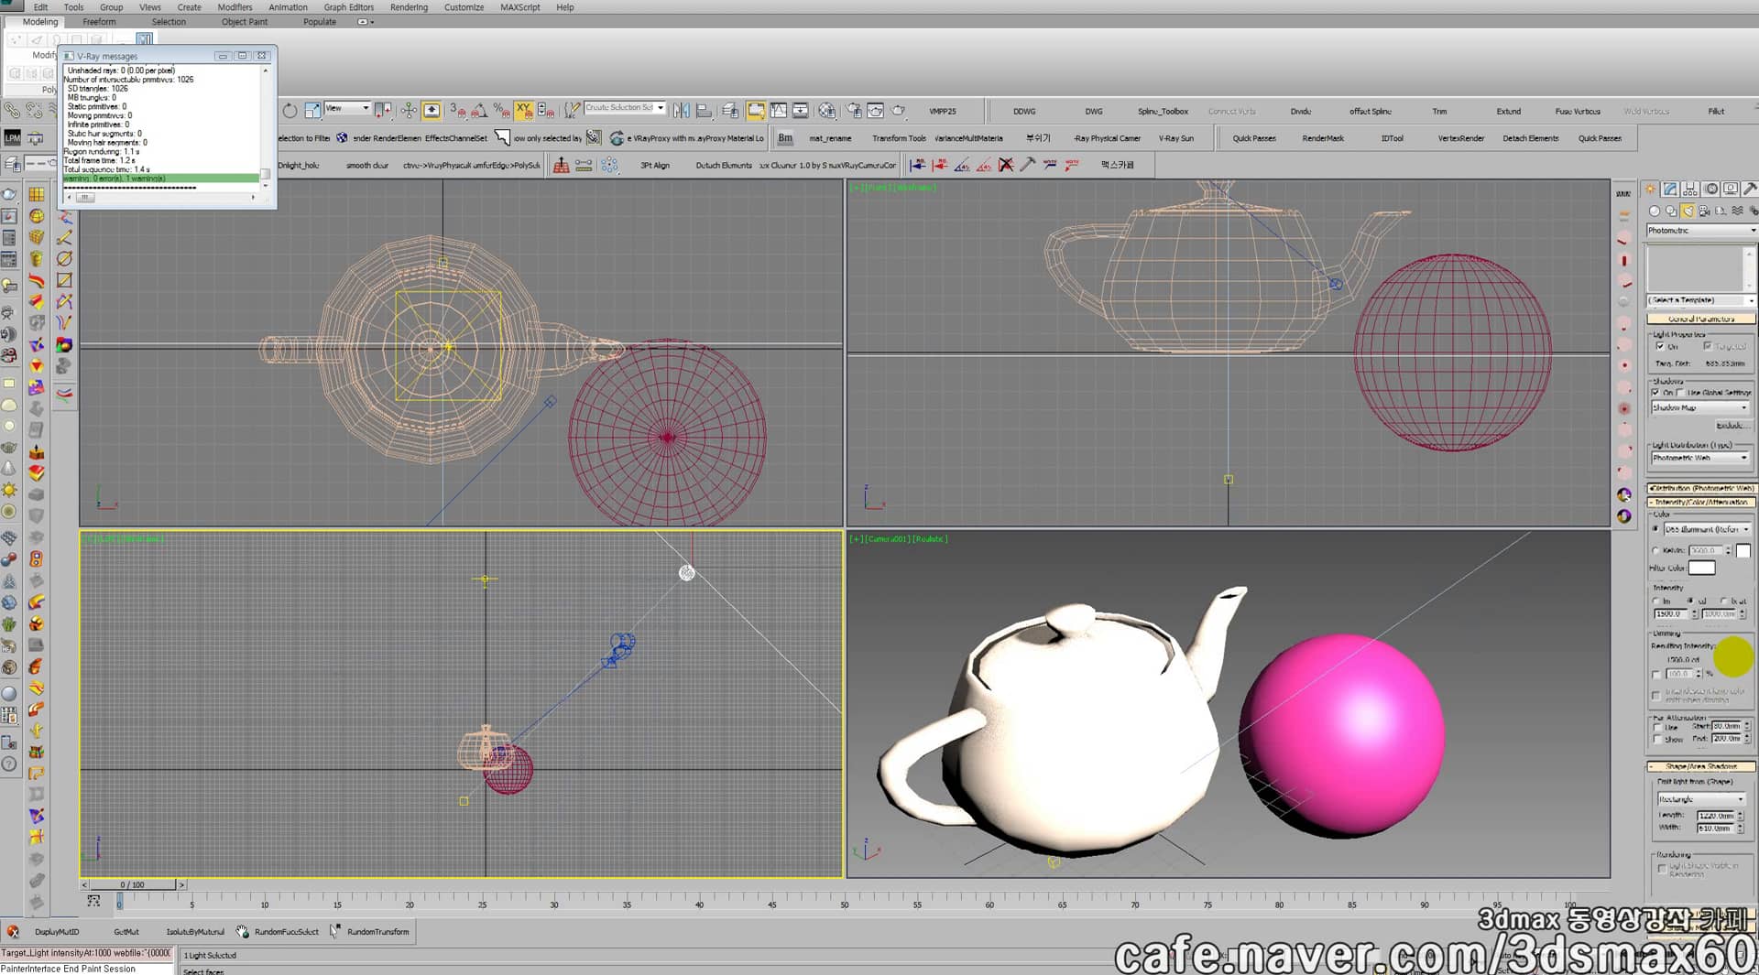The image size is (1759, 975).
Task: Click the XY axis constraint icon
Action: (523, 108)
